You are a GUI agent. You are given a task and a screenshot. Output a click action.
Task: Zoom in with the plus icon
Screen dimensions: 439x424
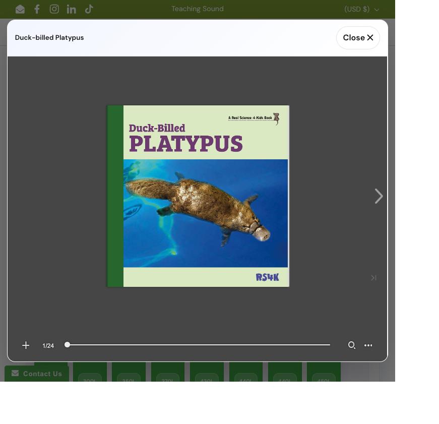[x=26, y=345]
